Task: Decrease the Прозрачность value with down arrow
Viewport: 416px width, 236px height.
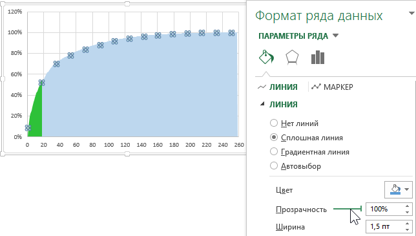Action: point(407,212)
